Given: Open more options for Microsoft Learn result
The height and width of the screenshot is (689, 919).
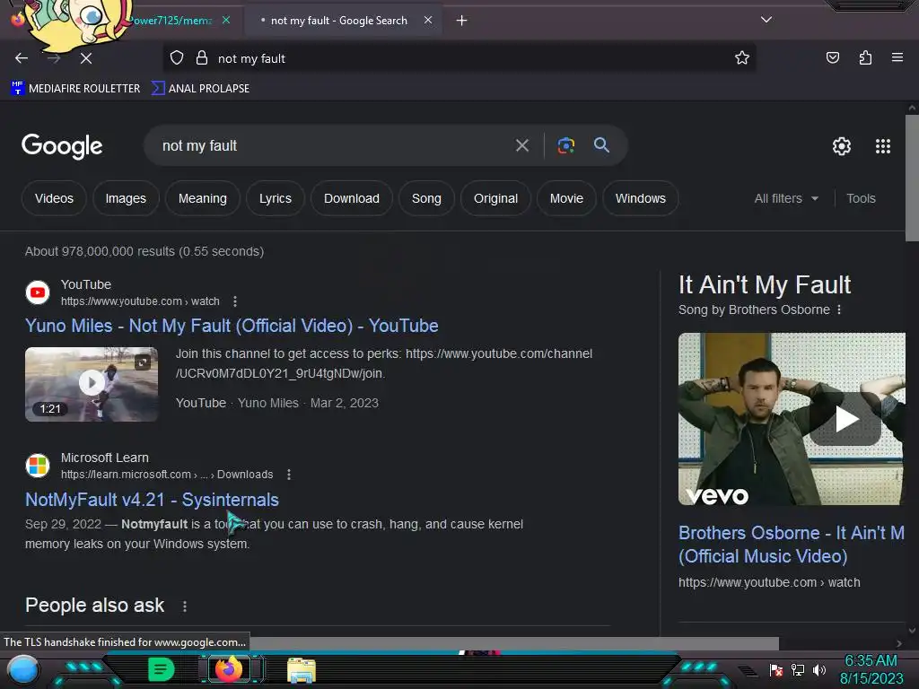Looking at the screenshot, I should 288,475.
